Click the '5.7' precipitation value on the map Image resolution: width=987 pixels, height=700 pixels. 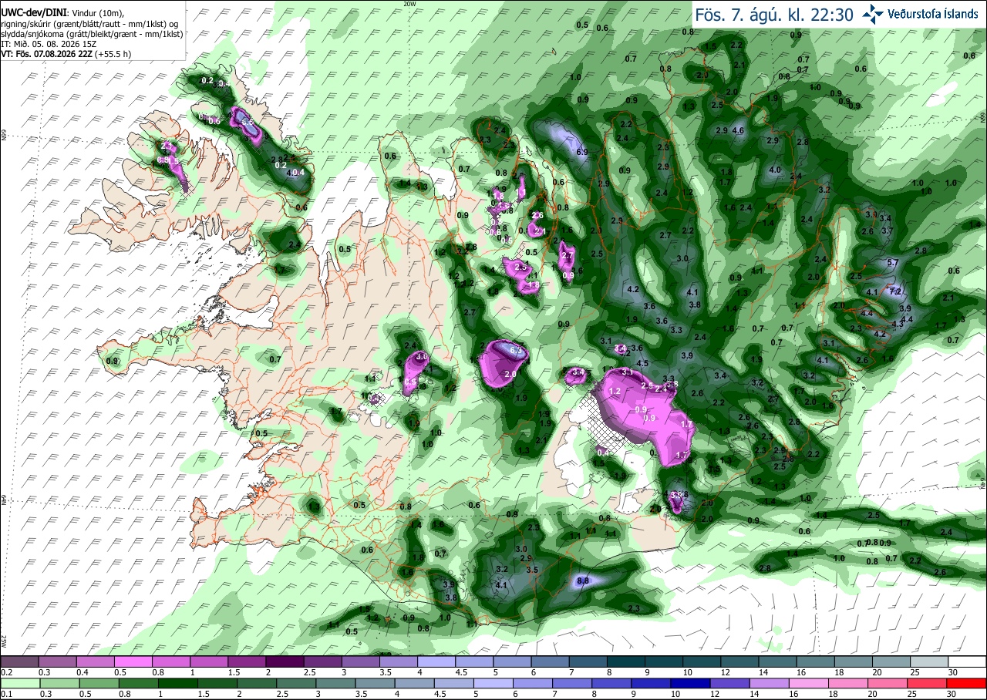click(x=893, y=263)
